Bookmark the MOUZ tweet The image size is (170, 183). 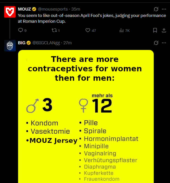click(155, 31)
